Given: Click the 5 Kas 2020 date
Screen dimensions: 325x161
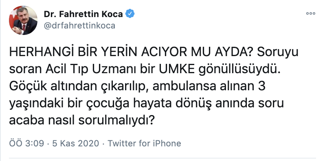Looking at the screenshot, I should click(76, 143).
